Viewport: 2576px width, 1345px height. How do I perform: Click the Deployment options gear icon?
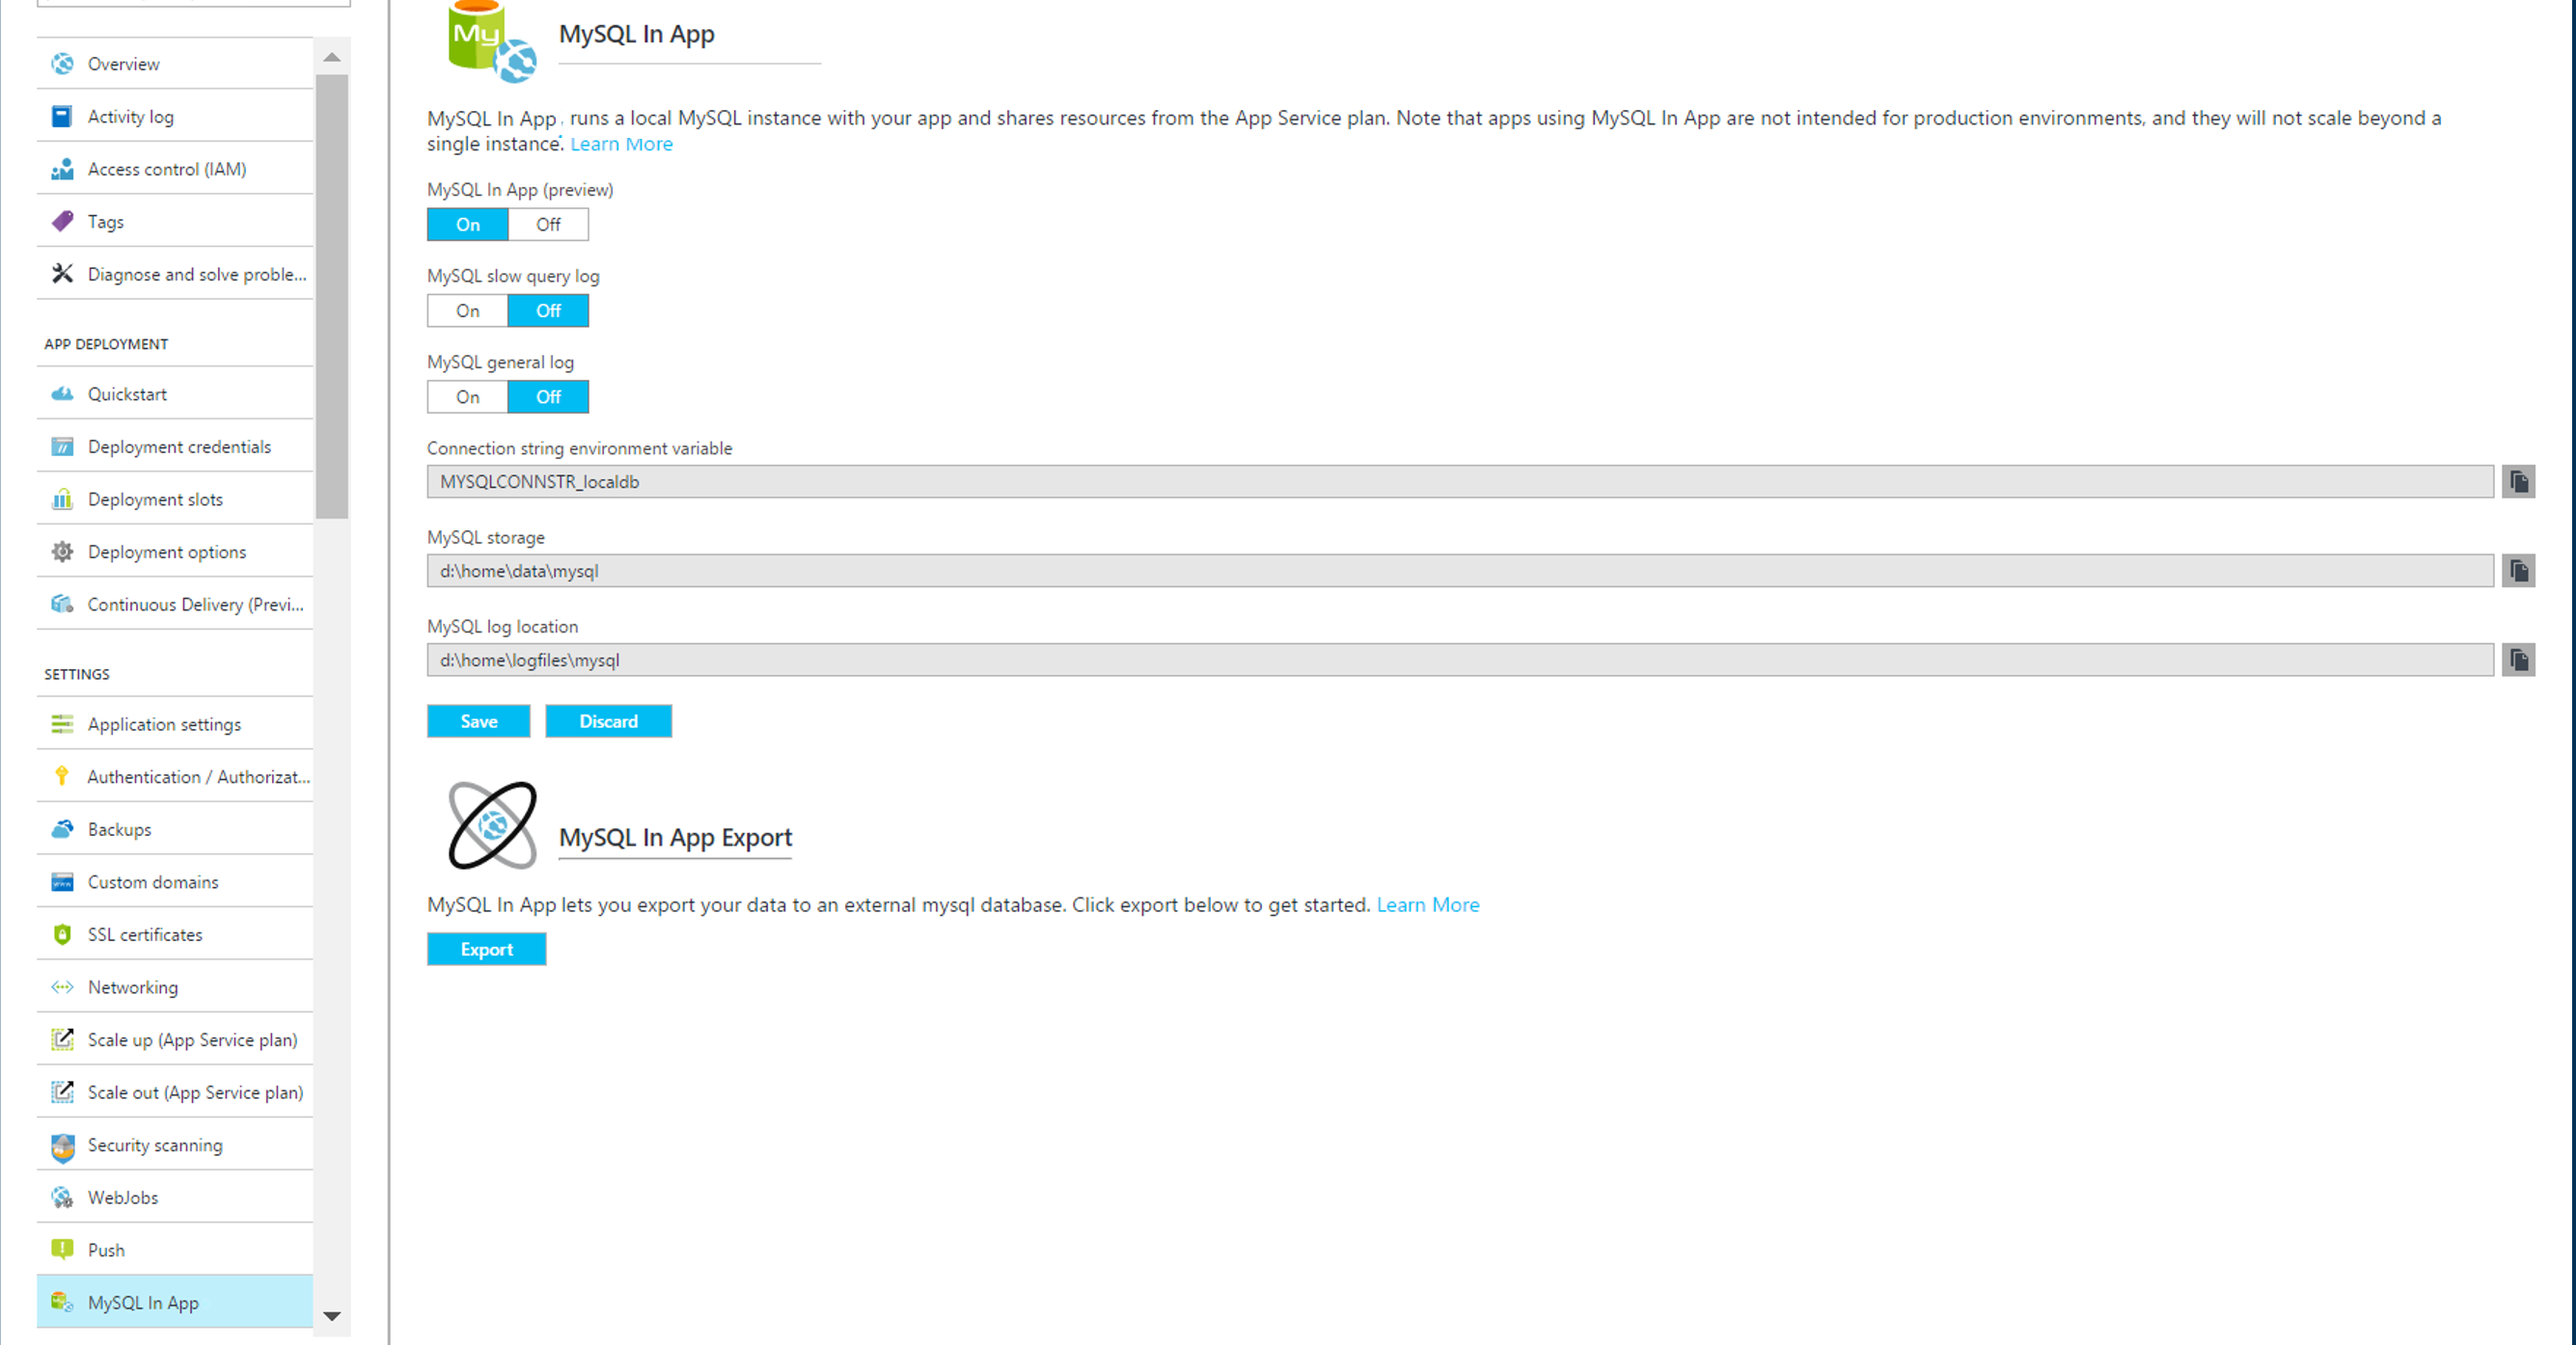[62, 551]
